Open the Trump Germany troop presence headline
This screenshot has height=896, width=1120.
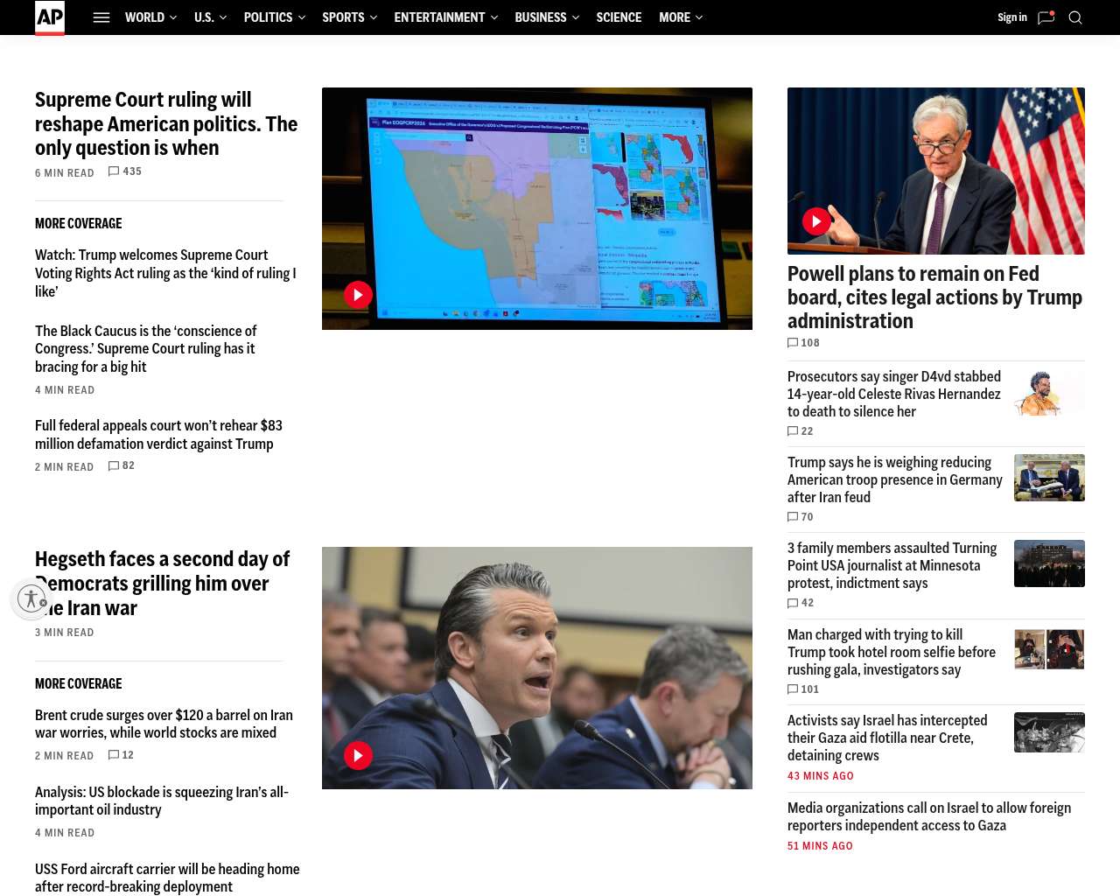[894, 479]
